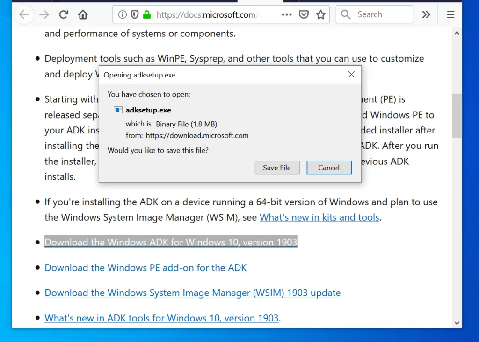Screen dimensions: 479x342
Task: Open Download Windows PE add-on link
Action: pyautogui.click(x=145, y=268)
